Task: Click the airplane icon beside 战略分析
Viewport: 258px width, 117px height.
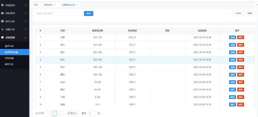Action: 3,29
